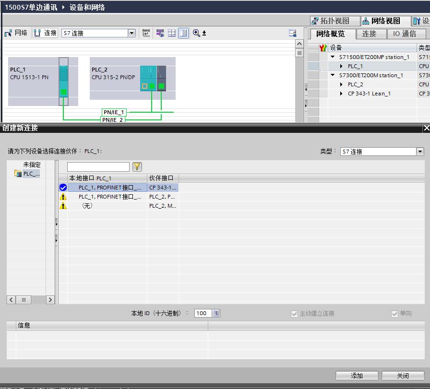
Task: Open the IO 通信 tab
Action: pos(406,34)
